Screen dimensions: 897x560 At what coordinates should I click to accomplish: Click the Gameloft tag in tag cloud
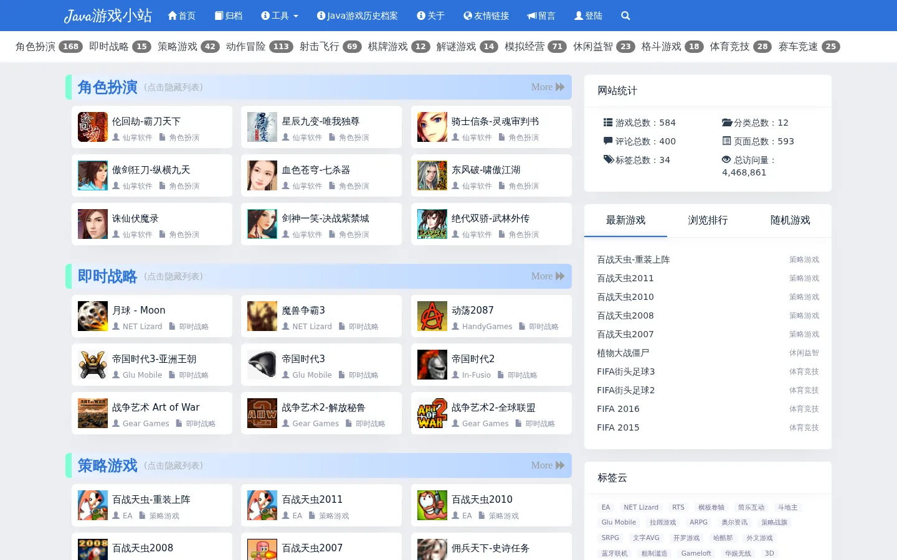[696, 553]
